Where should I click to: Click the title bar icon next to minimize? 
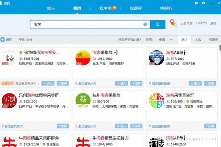point(203,3)
